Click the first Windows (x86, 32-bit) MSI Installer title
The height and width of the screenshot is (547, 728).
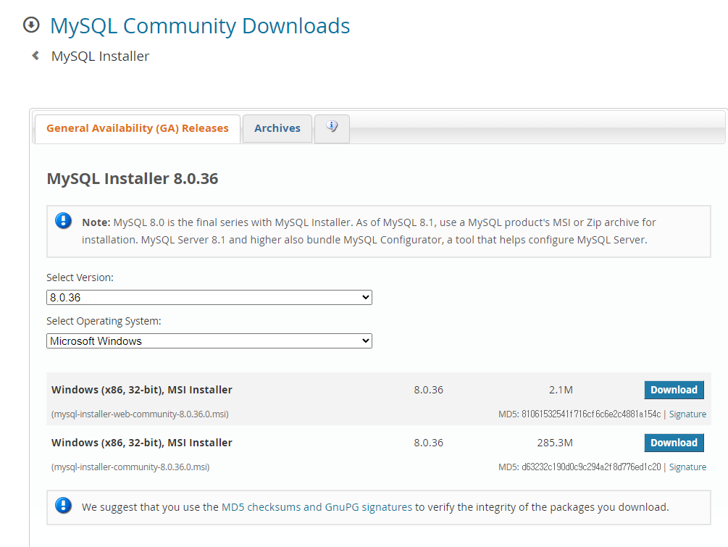141,390
